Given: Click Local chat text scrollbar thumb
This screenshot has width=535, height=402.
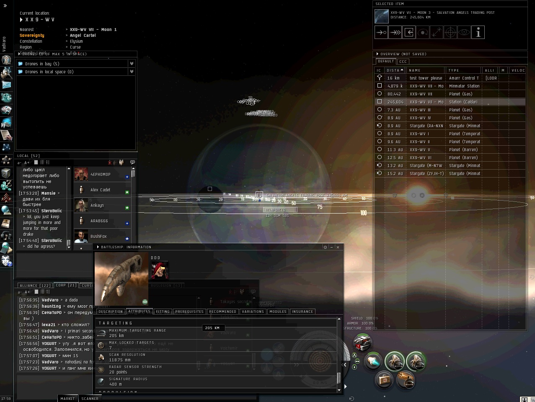Looking at the screenshot, I should point(69,243).
